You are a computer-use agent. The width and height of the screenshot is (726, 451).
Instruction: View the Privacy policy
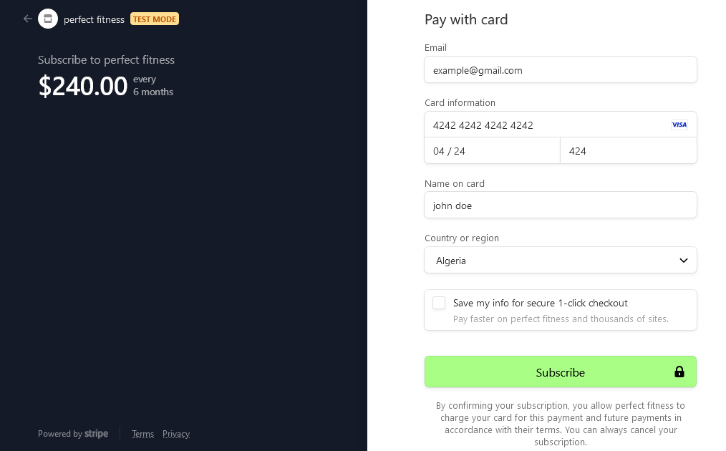(176, 434)
